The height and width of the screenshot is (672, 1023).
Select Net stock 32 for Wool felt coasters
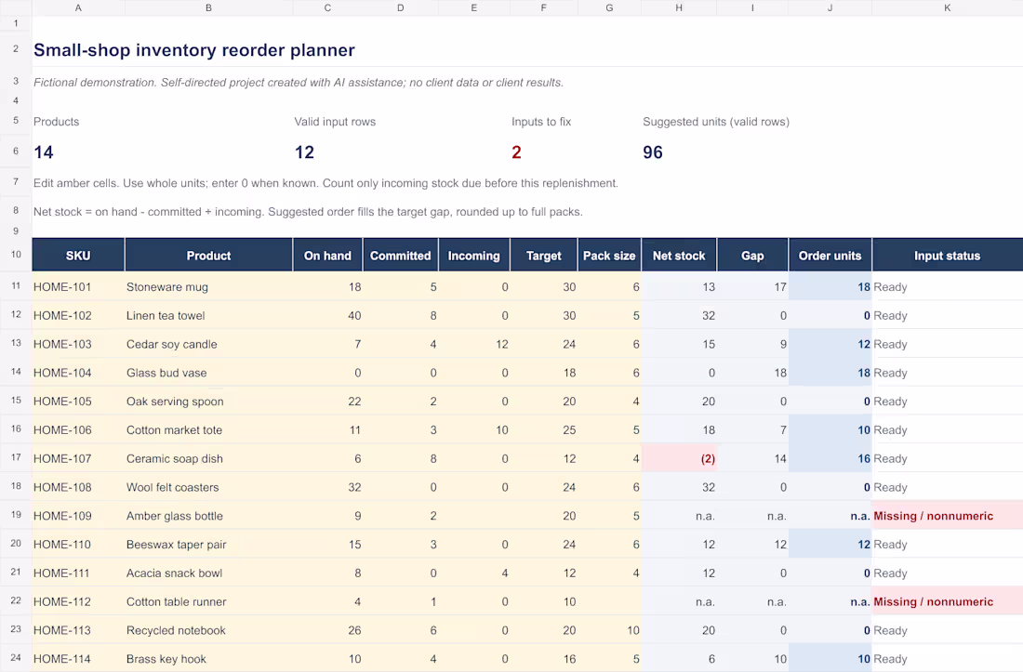(x=679, y=488)
